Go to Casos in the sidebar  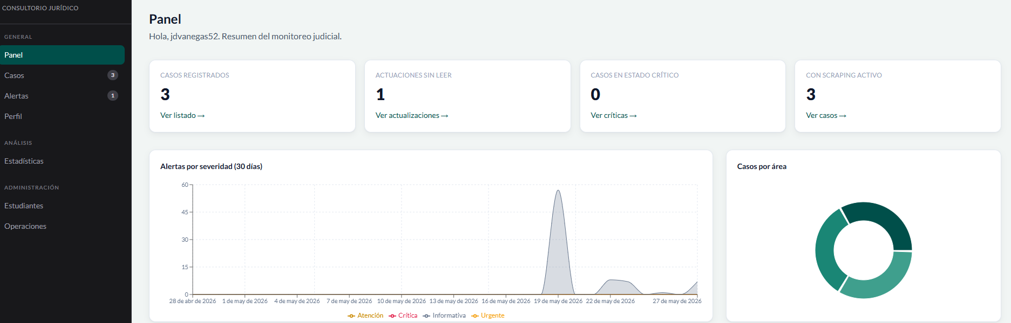tap(62, 75)
